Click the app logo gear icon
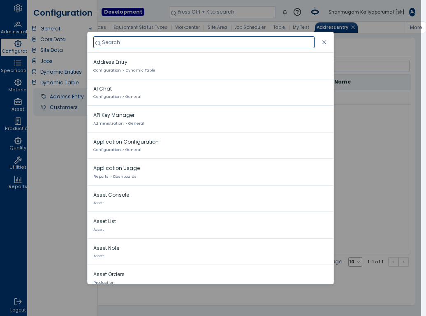Screen dimensions: 426x316 click(18, 8)
